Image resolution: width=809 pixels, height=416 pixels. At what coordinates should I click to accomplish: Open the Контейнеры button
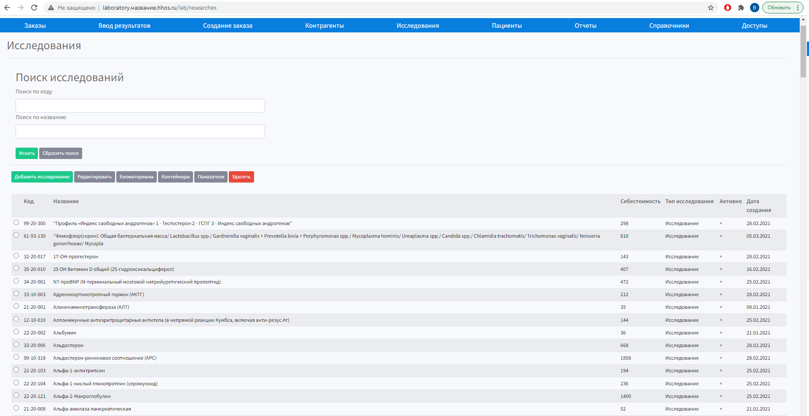[x=176, y=177]
